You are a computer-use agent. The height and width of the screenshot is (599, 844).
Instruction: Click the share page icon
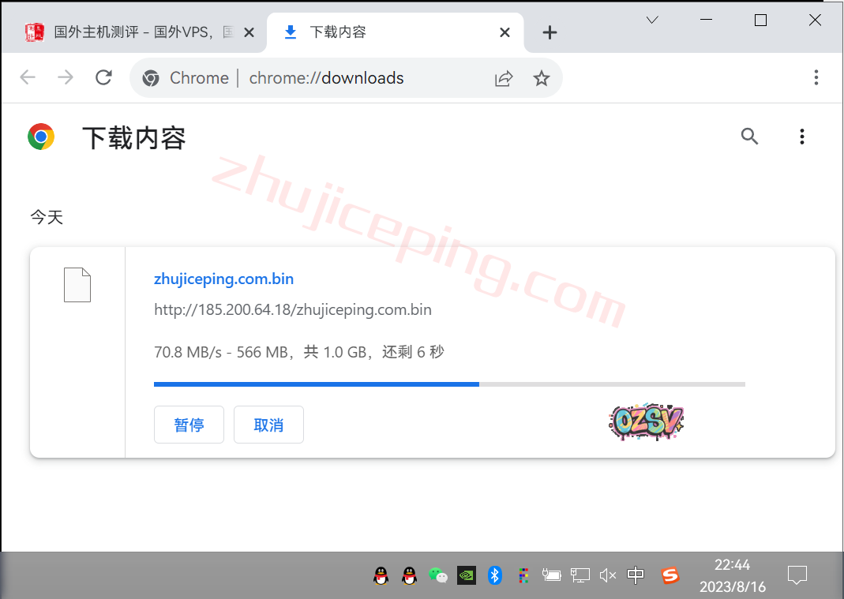click(x=504, y=78)
